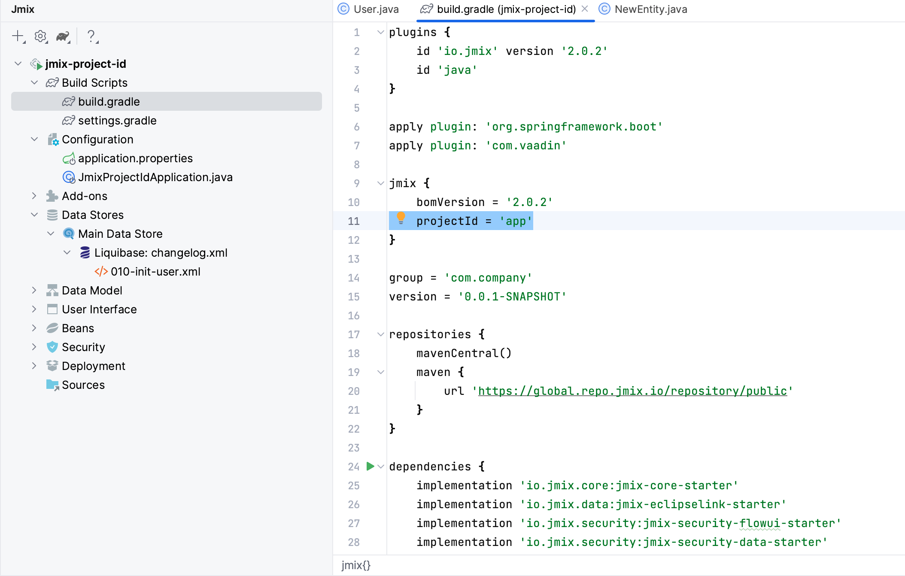Screen dimensions: 905x576
Task: Click the settings.gradle file icon
Action: pos(69,120)
